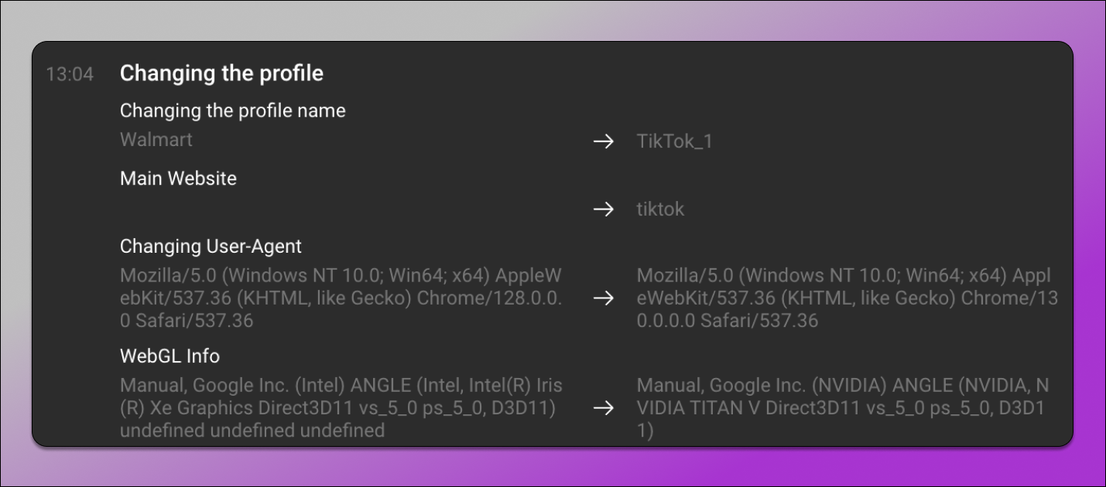Select the new Chrome/130 user-agent string
The width and height of the screenshot is (1106, 487).
click(x=847, y=298)
